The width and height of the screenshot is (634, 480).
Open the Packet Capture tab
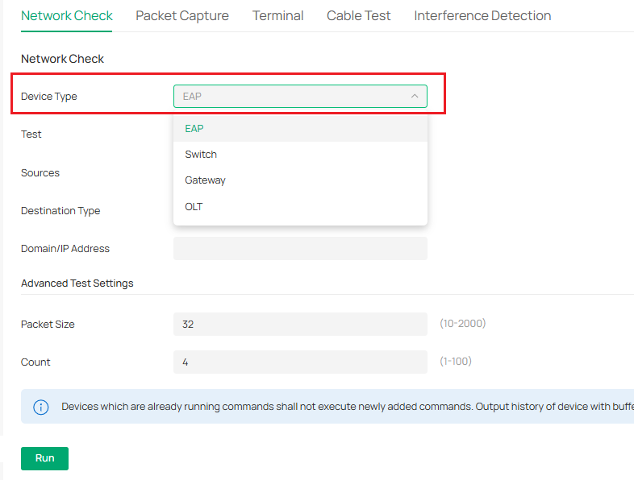[182, 16]
